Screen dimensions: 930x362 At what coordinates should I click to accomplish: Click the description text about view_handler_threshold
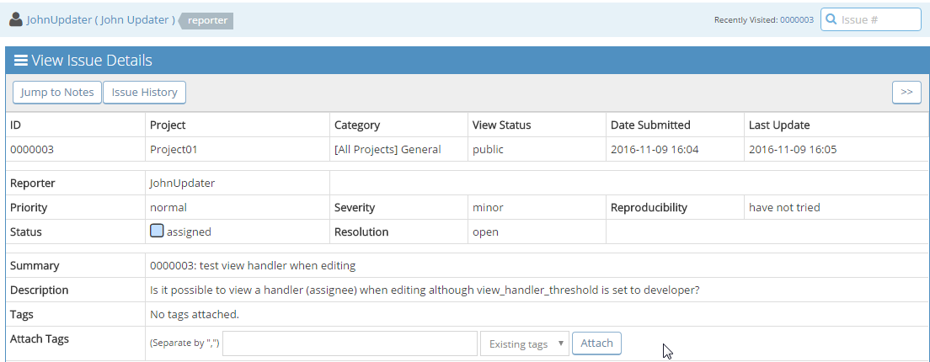pyautogui.click(x=425, y=290)
